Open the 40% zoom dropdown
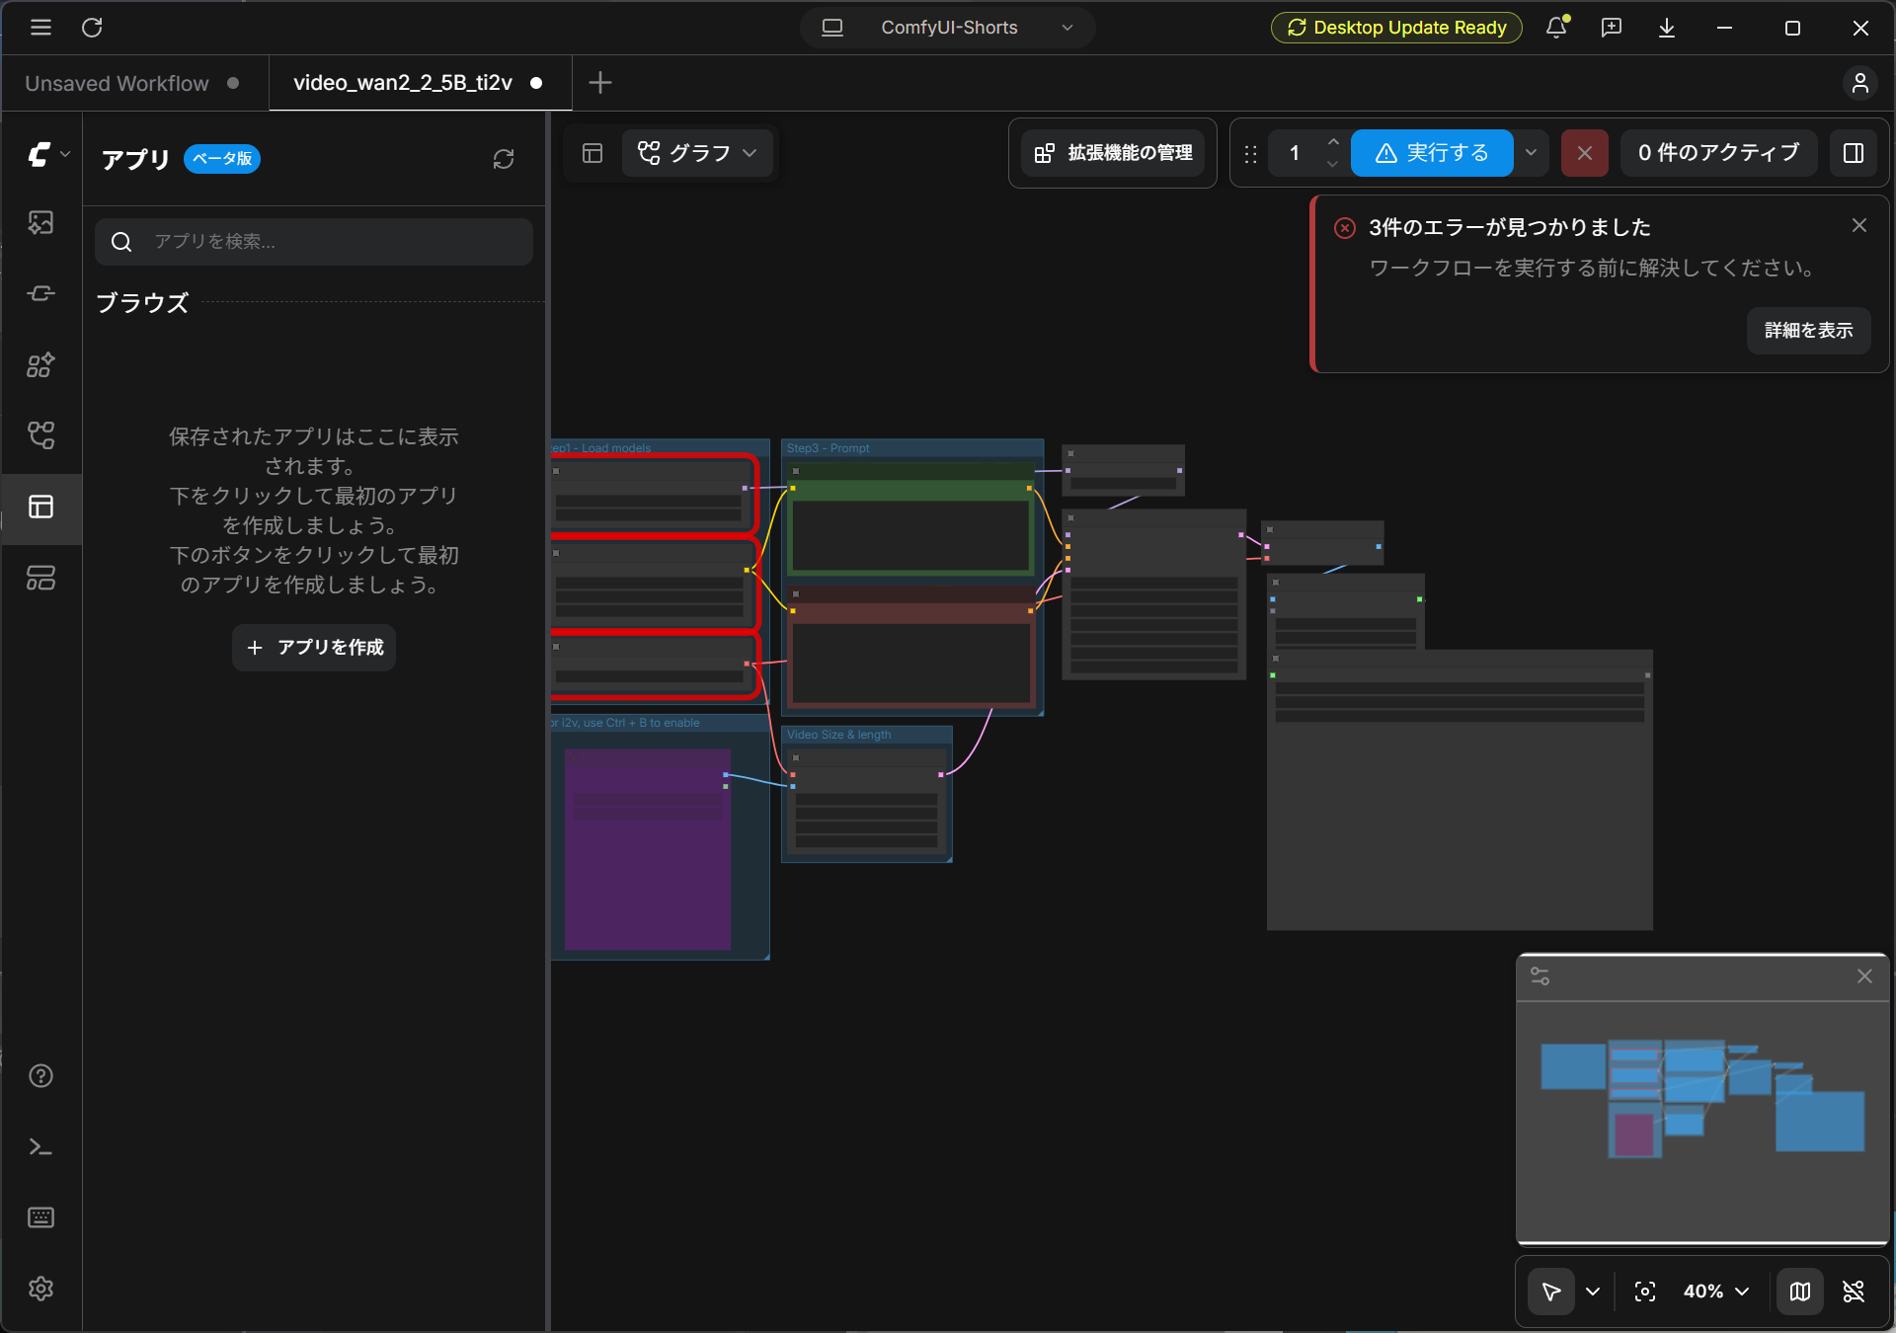1896x1333 pixels. 1716,1292
